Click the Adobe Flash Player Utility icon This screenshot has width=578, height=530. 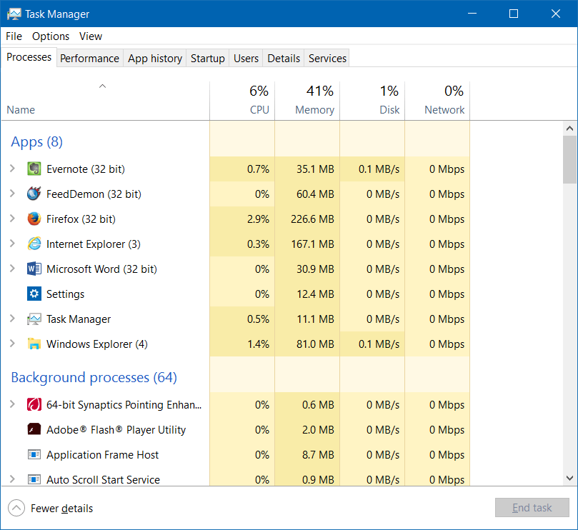point(34,429)
